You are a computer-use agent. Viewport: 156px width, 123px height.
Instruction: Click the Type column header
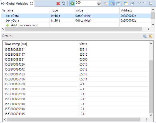62,10
